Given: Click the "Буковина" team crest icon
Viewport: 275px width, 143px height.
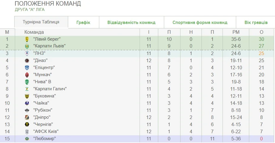Looking at the screenshot, I should pos(27,96).
